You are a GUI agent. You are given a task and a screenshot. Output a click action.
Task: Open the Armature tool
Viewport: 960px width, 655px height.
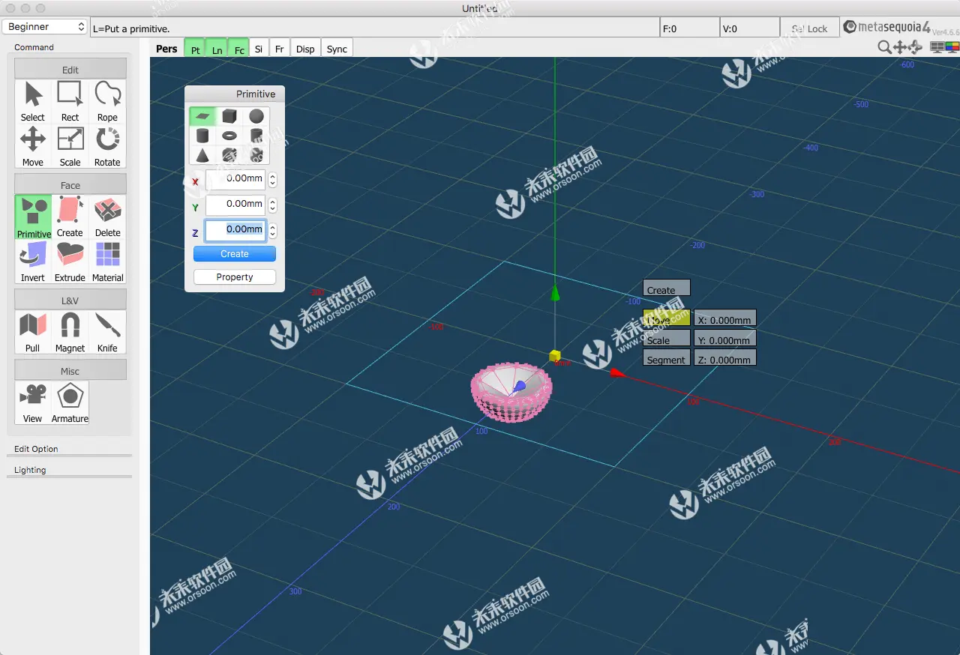[70, 402]
